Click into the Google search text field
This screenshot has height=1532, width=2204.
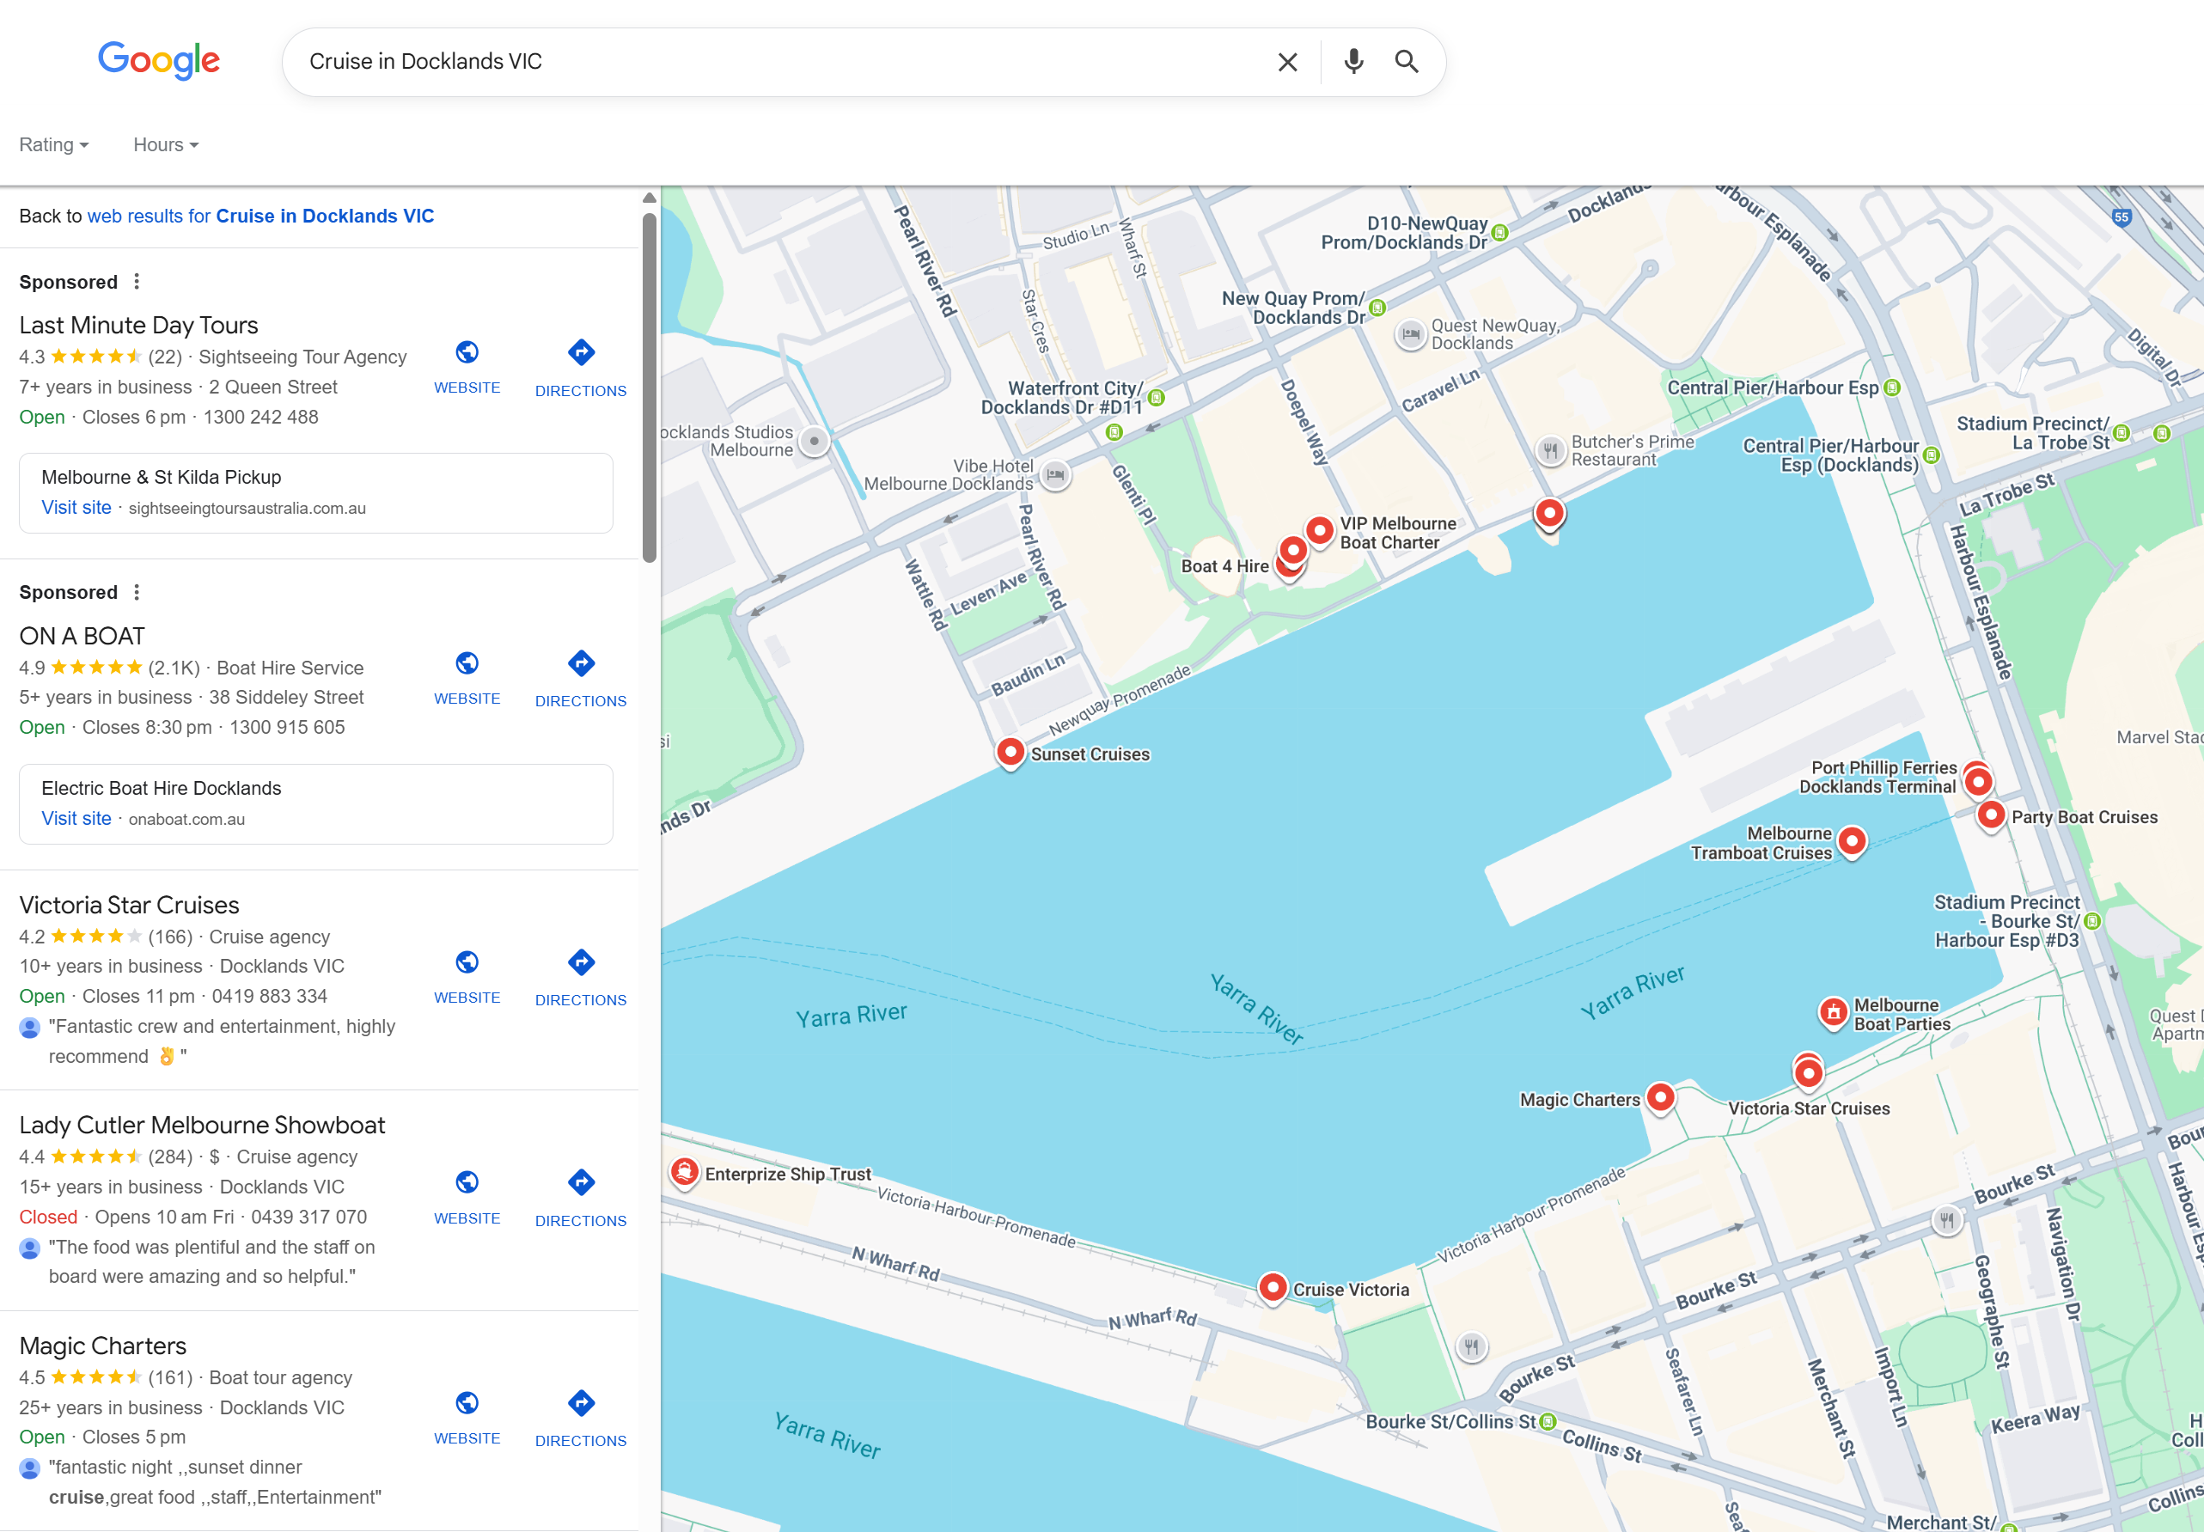(768, 61)
